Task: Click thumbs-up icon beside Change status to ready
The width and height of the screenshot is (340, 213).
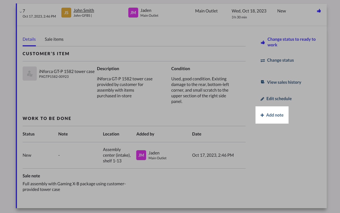Action: coord(263,42)
